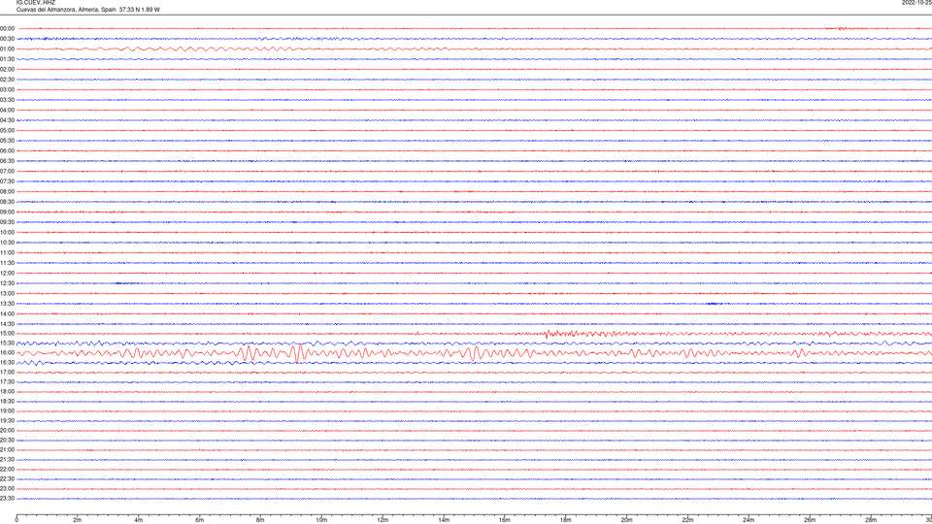Click the 01:00 trace time label

7,49
